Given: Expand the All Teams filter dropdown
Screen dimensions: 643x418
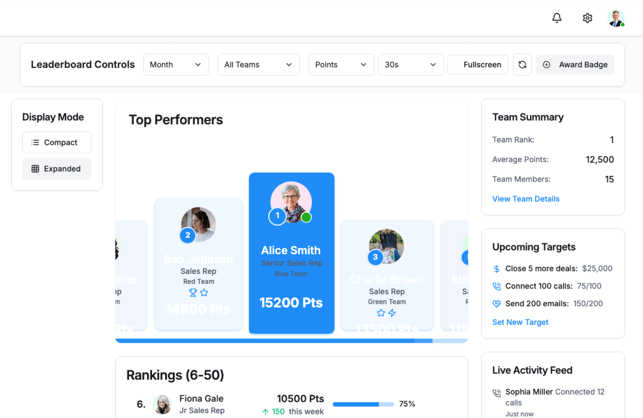Looking at the screenshot, I should coord(258,65).
